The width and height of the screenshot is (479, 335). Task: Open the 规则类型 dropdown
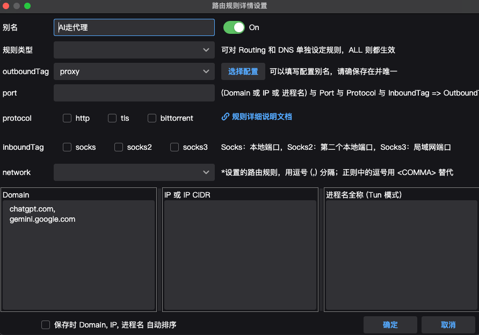(x=134, y=49)
